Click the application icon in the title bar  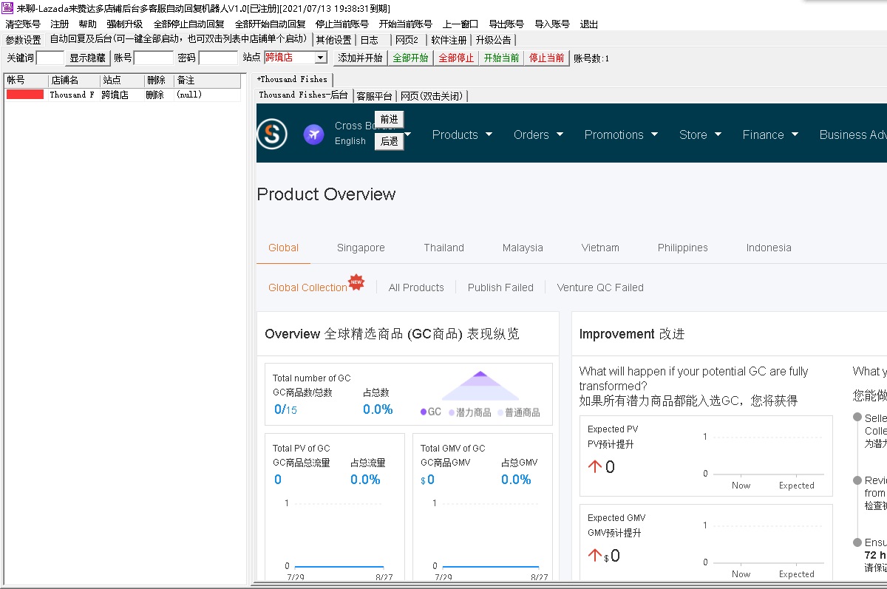7,7
